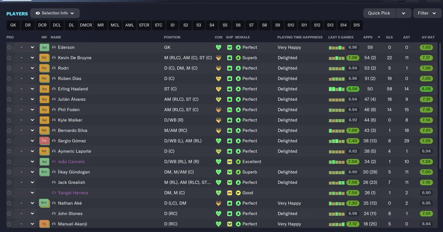Click João Cancelo's Excellent morale icon
The width and height of the screenshot is (443, 232).
point(238,162)
